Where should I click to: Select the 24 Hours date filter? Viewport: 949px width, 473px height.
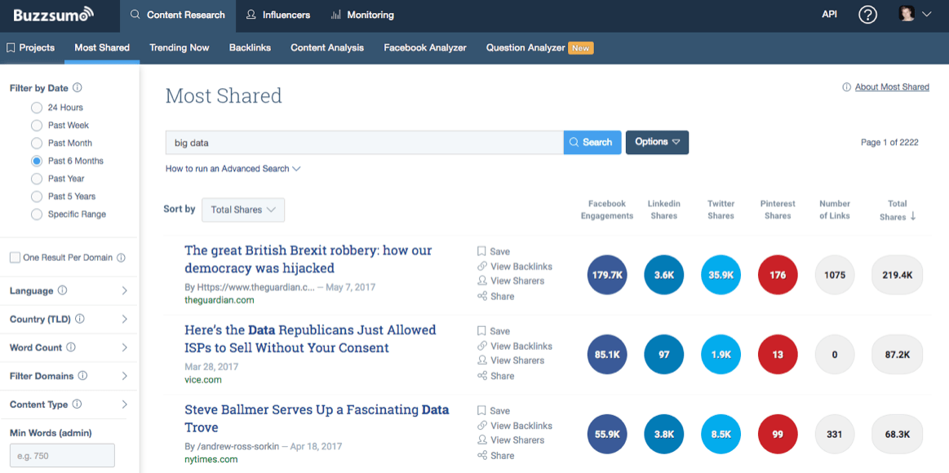37,108
